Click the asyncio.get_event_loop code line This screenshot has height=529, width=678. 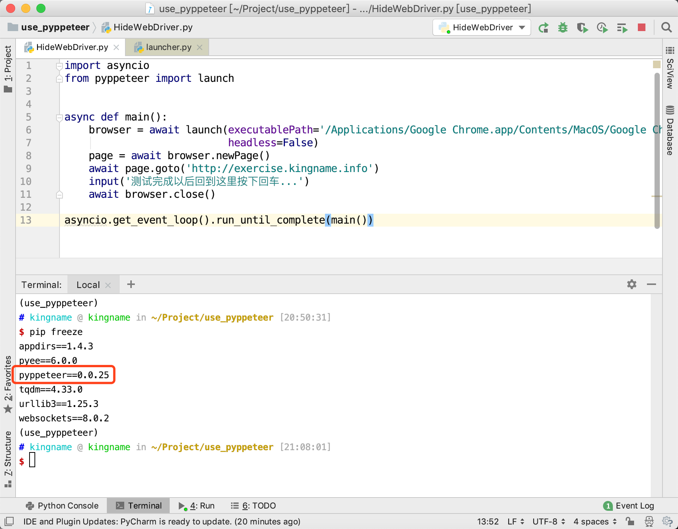pyautogui.click(x=219, y=220)
